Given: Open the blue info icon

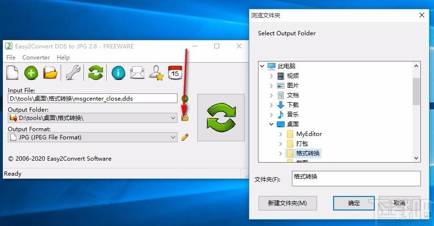Looking at the screenshot, I should 118,73.
